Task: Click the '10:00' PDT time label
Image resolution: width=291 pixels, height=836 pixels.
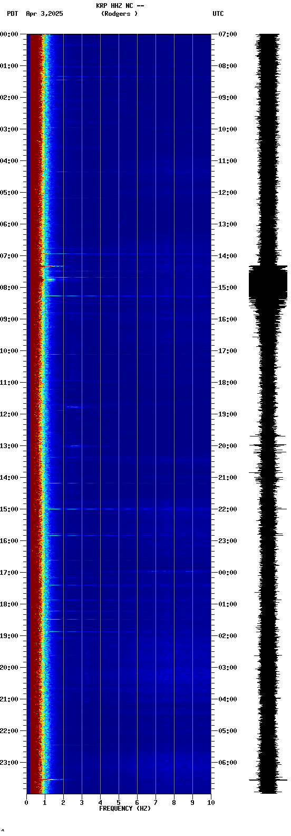Action: tap(9, 351)
